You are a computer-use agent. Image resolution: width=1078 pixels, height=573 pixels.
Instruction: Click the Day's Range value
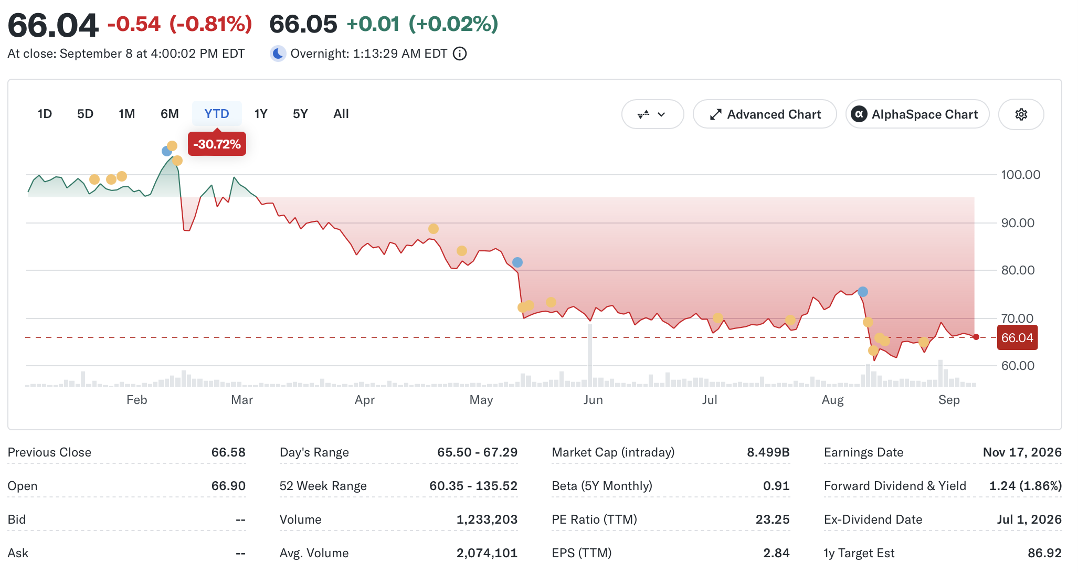[478, 452]
